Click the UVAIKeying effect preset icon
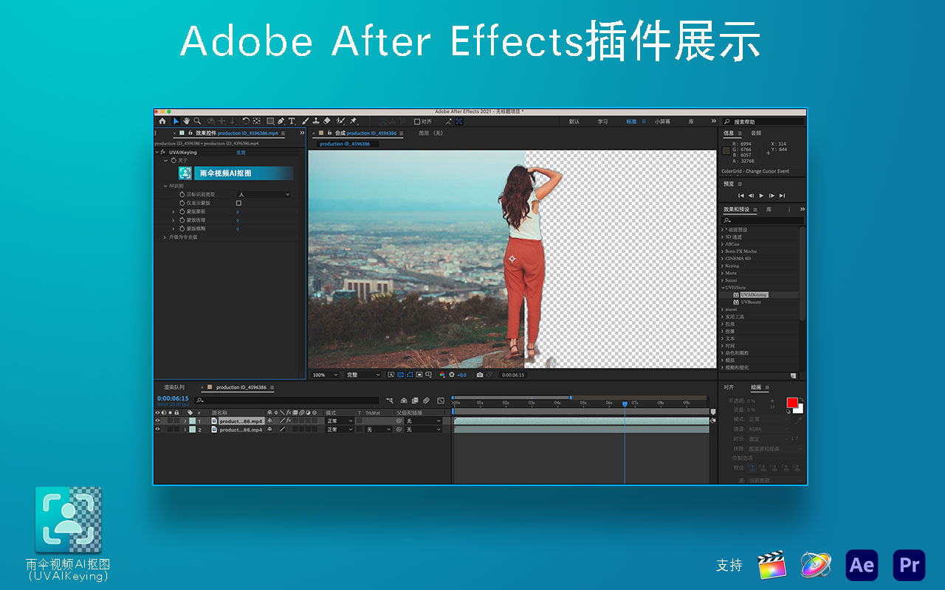 736,295
